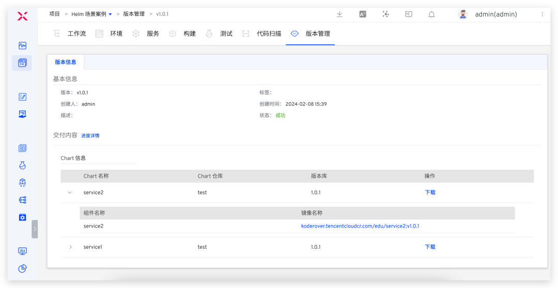Click the 版本库 column header
This screenshot has height=288, width=558.
[319, 176]
